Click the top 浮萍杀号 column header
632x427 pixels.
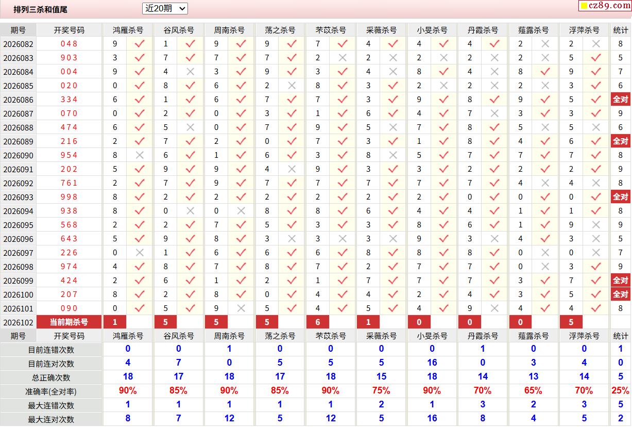pyautogui.click(x=584, y=30)
